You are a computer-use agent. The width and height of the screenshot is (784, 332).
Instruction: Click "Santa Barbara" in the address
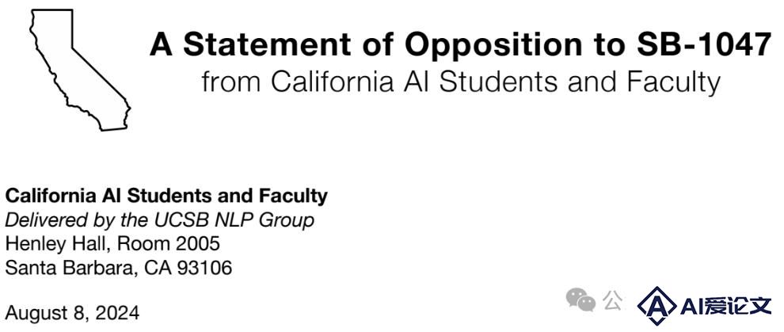70,269
